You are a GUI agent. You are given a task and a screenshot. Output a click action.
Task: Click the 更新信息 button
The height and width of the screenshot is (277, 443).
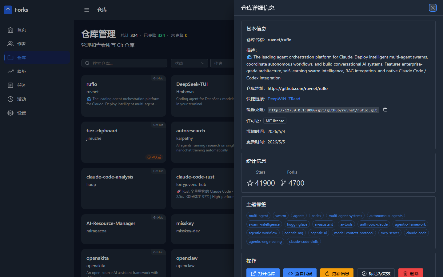click(337, 273)
